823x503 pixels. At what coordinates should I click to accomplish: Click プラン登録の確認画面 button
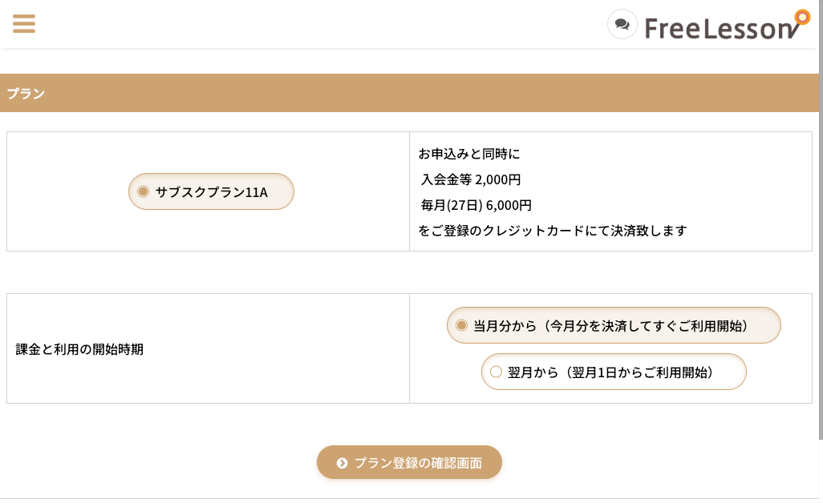tap(409, 463)
